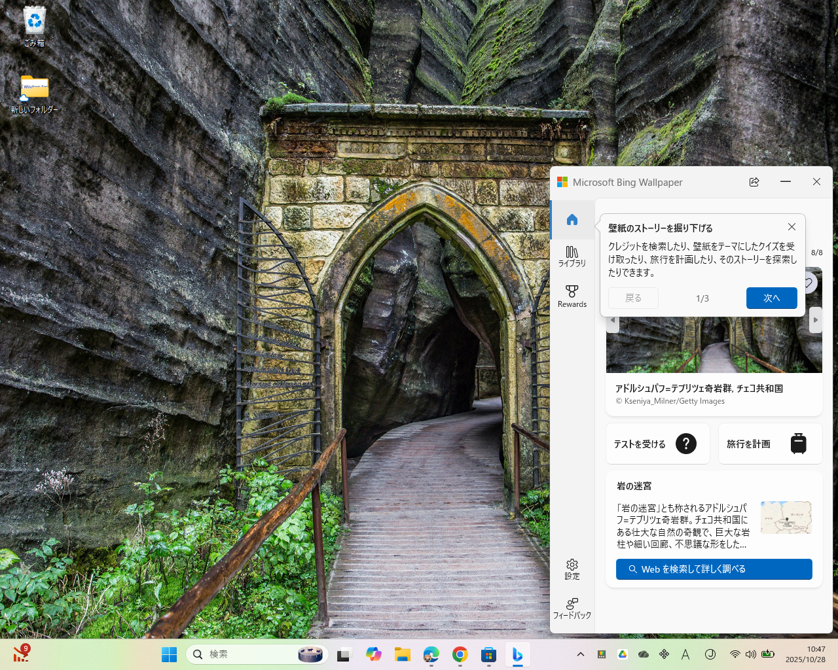Click the フィードバック feedback icon
The height and width of the screenshot is (670, 838).
(x=572, y=607)
